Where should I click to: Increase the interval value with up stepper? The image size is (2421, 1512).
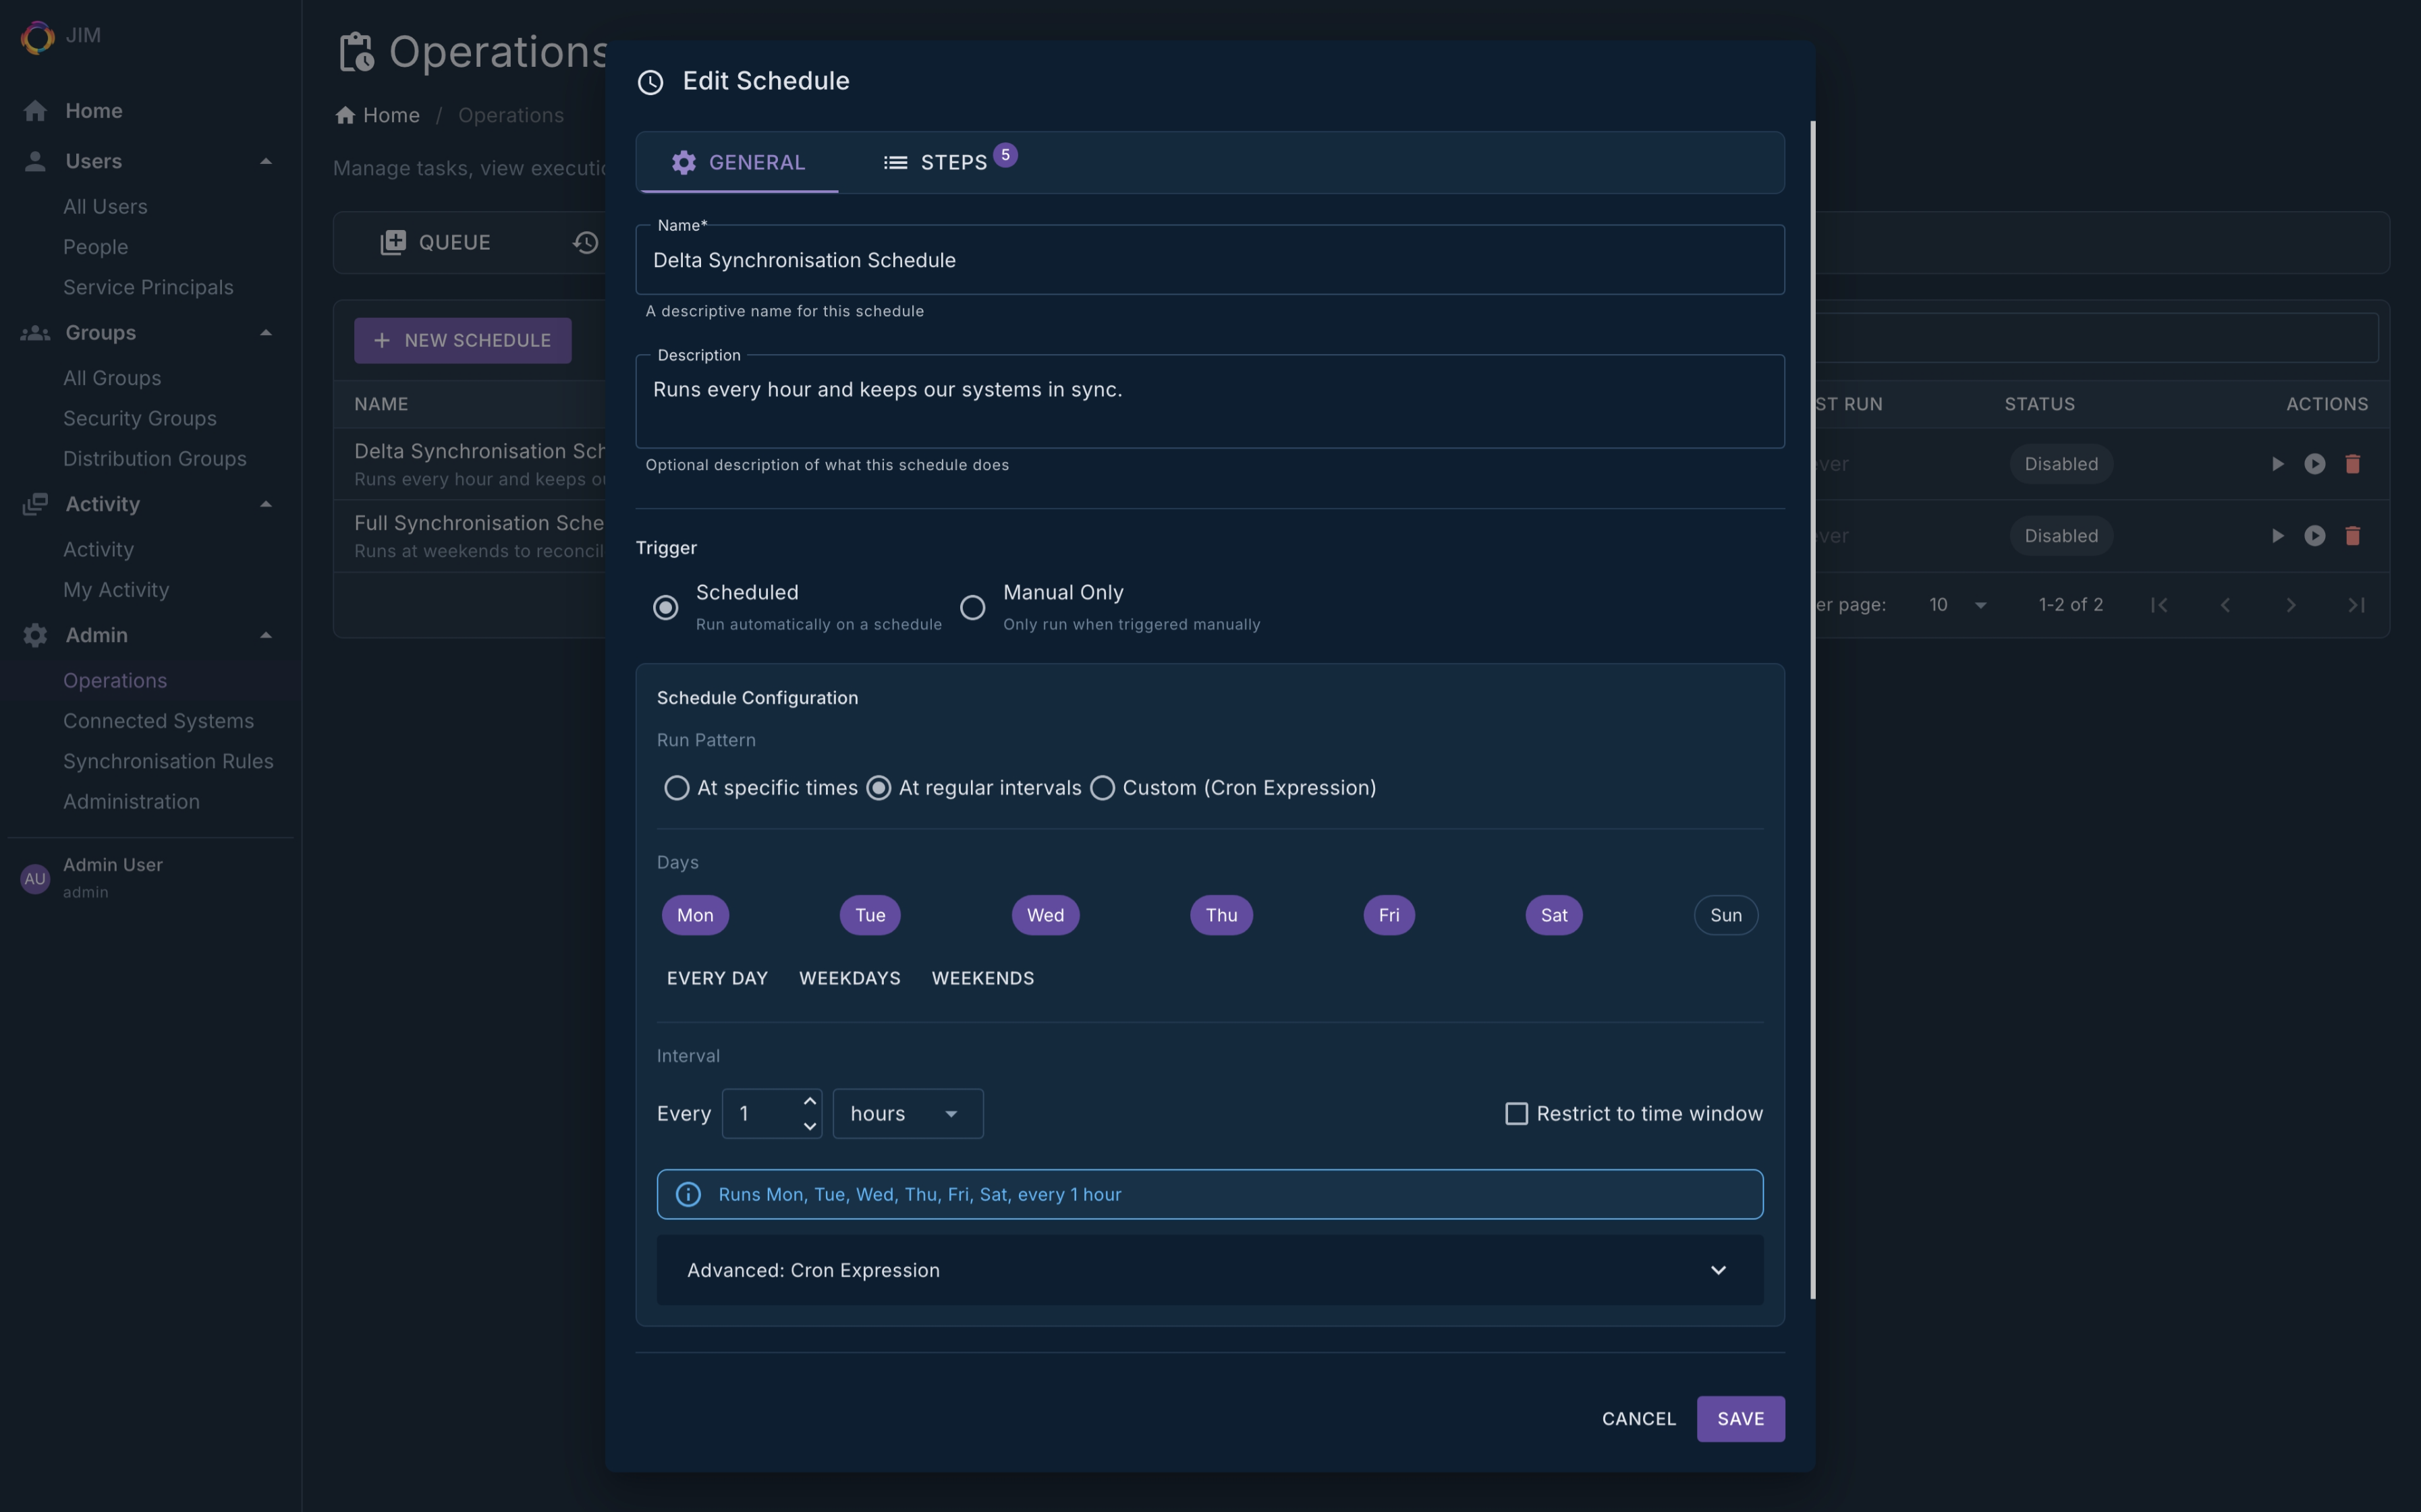(x=809, y=1101)
